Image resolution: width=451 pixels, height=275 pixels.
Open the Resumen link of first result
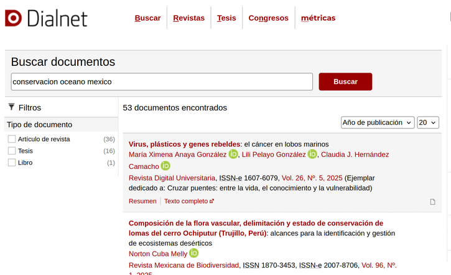pyautogui.click(x=142, y=201)
